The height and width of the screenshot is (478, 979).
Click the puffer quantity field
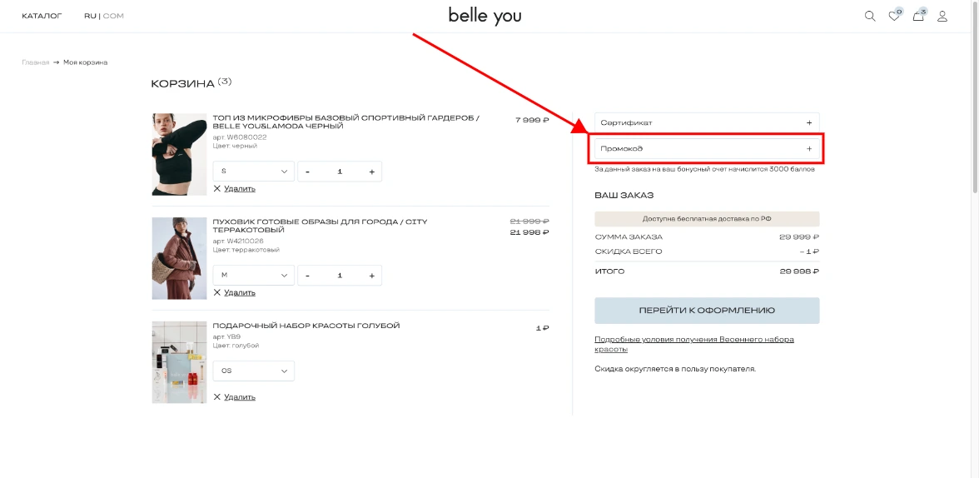coord(340,276)
